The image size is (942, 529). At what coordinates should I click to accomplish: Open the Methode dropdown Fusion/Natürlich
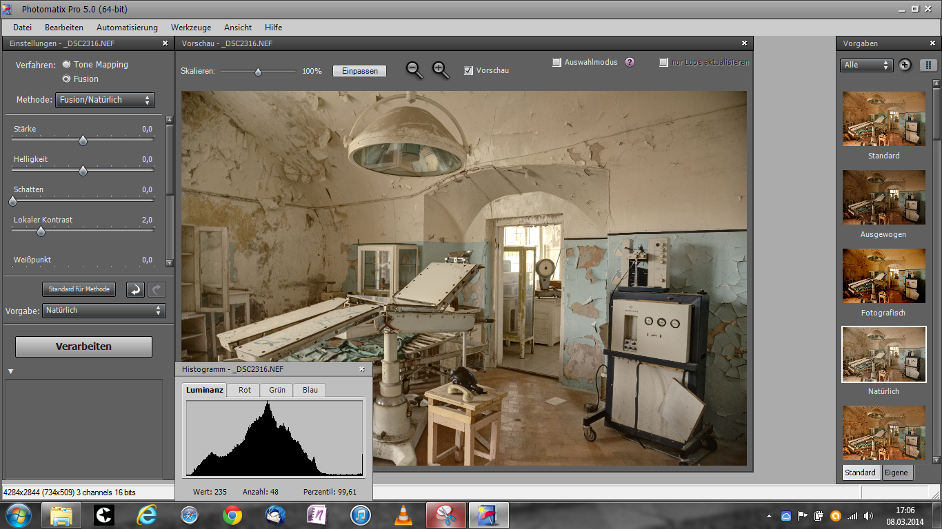coord(105,100)
